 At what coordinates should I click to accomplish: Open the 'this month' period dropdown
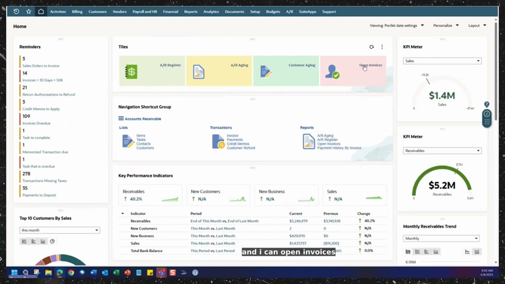point(60,230)
